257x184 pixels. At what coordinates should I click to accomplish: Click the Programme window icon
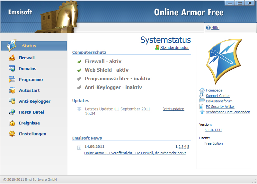pos(12,79)
